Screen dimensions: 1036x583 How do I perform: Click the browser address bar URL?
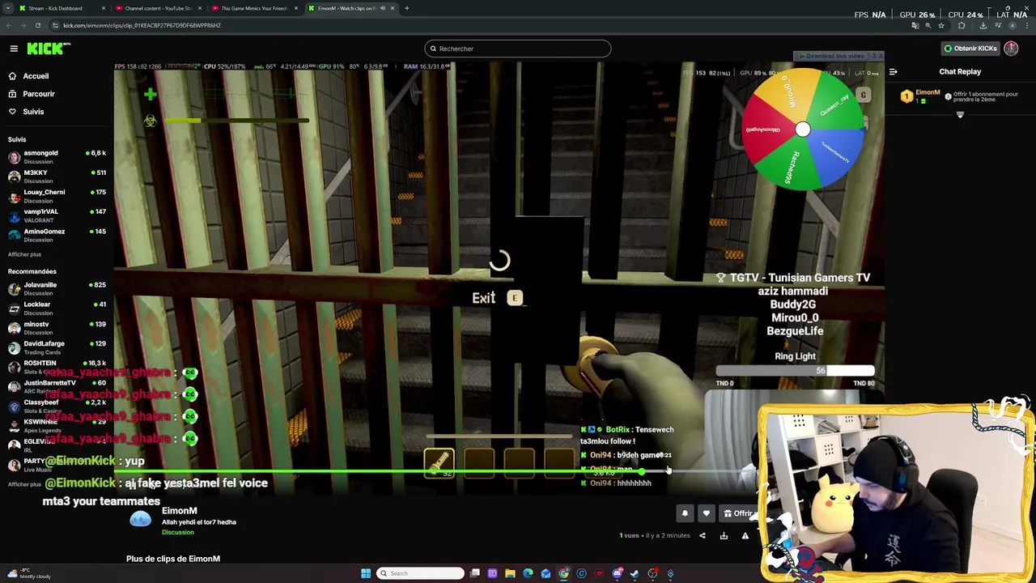point(142,25)
